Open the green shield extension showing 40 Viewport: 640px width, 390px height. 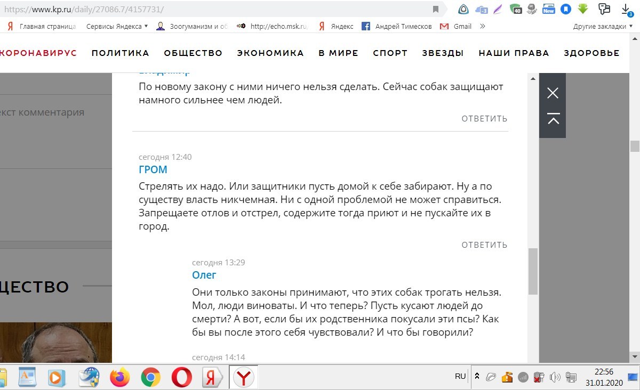click(x=516, y=9)
